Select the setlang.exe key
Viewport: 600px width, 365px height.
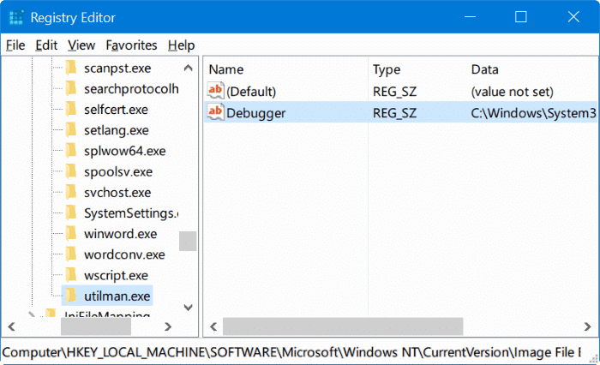tap(117, 130)
